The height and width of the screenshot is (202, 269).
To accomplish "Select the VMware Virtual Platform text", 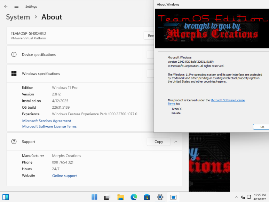I will click(28, 38).
